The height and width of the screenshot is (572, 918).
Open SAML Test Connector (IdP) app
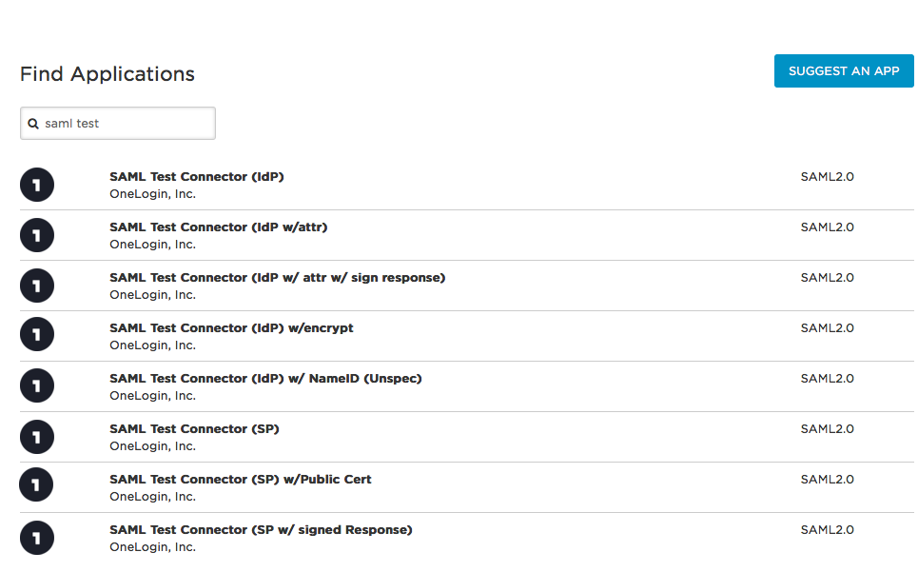tap(197, 177)
